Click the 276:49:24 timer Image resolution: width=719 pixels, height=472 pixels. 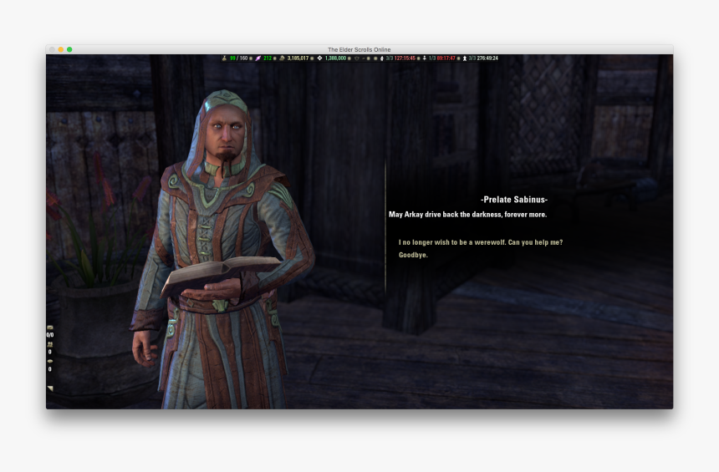pos(487,58)
